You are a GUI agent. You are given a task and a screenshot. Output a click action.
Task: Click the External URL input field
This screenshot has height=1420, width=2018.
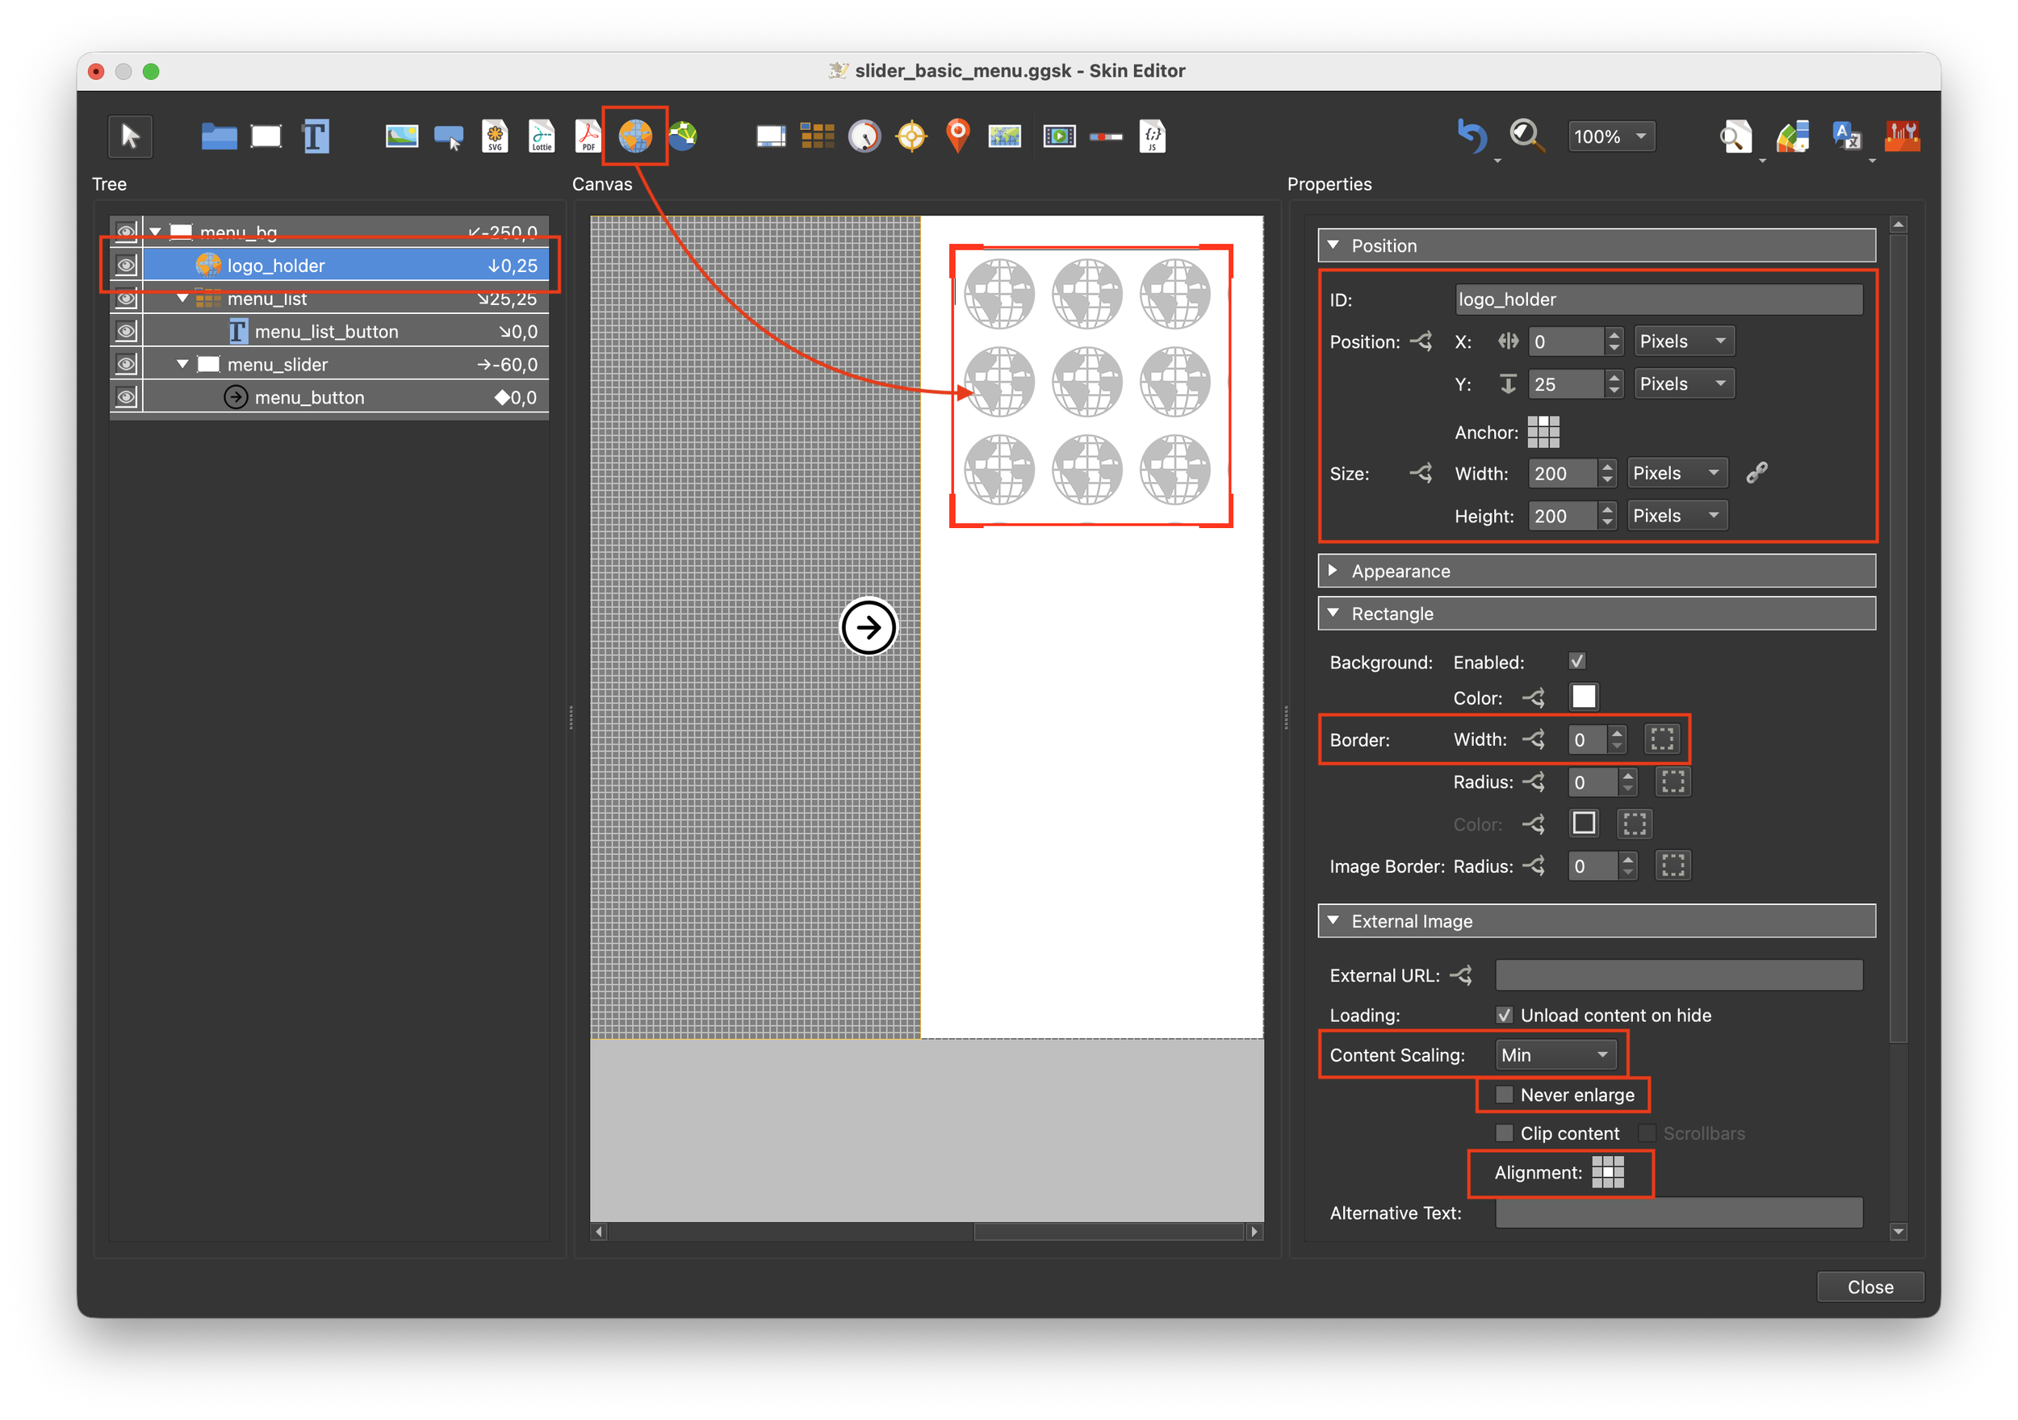(1678, 974)
